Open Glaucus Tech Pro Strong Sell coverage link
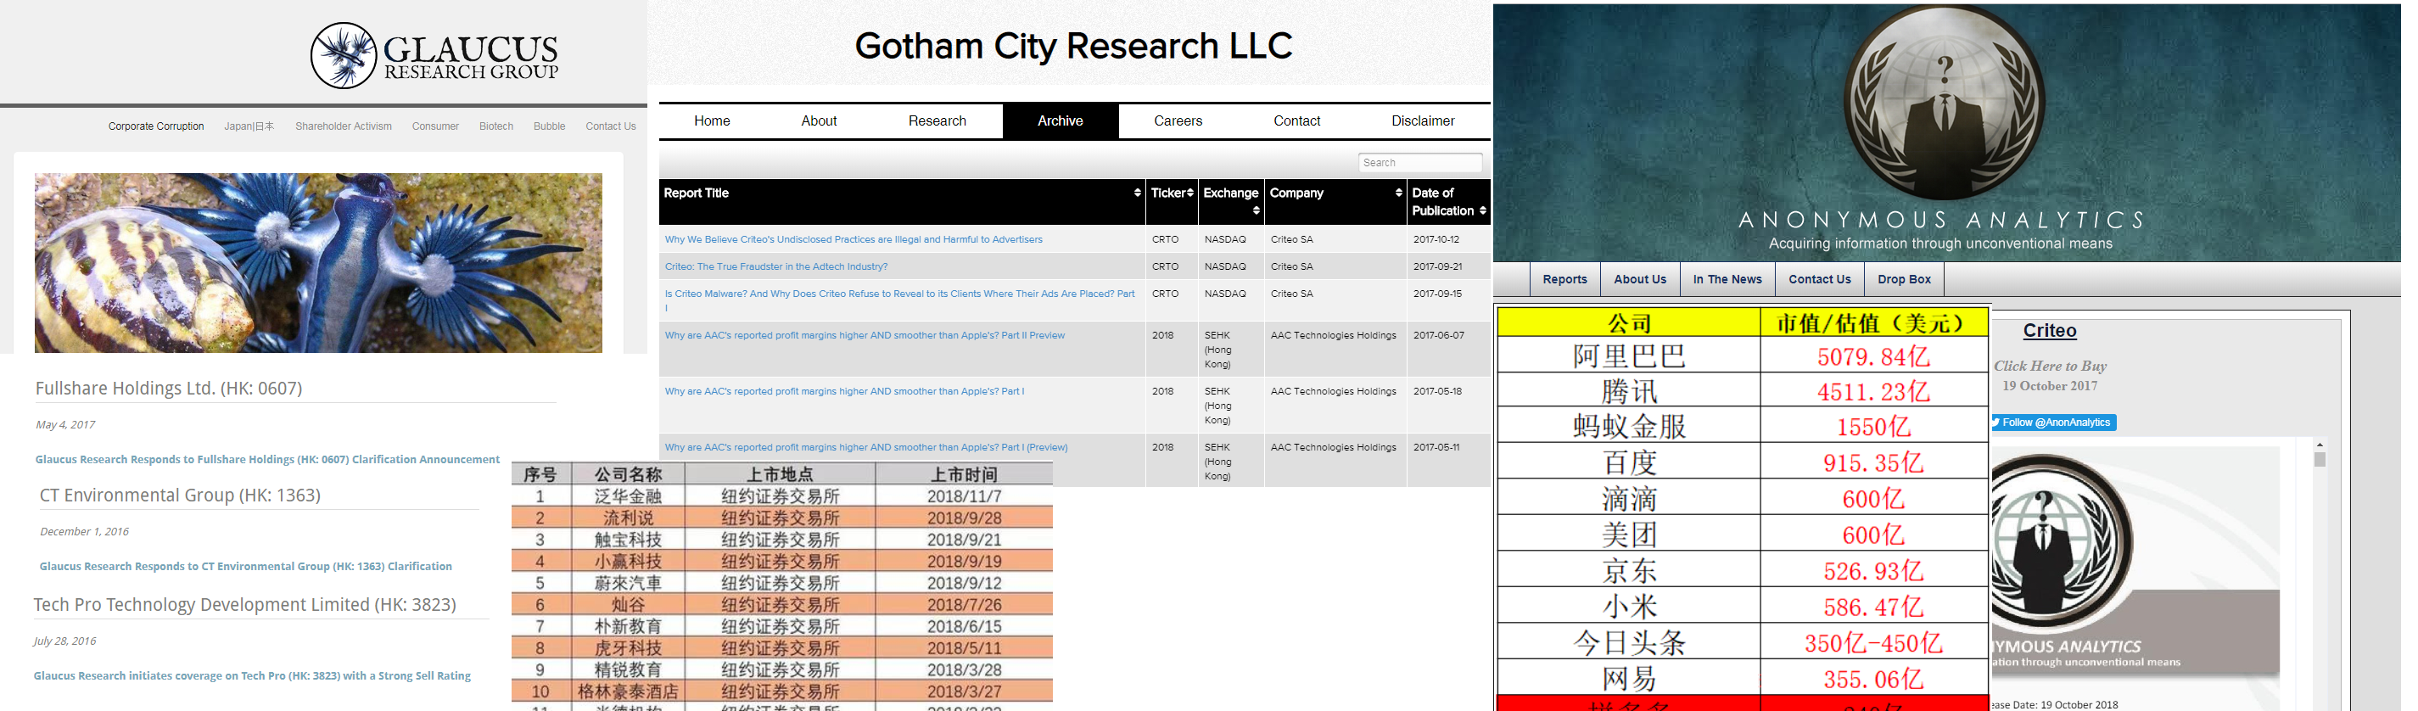 tap(253, 675)
